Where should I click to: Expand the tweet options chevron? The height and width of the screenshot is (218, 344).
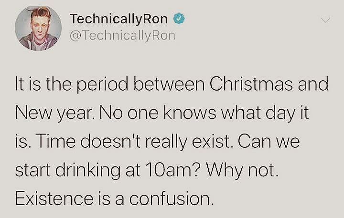click(325, 21)
